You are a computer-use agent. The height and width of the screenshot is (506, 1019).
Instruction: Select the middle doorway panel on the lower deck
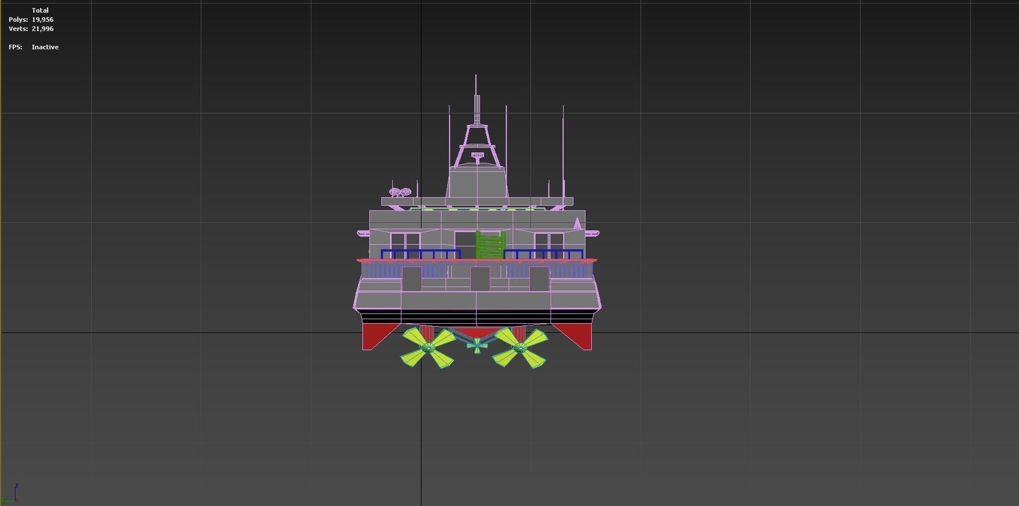click(x=480, y=279)
